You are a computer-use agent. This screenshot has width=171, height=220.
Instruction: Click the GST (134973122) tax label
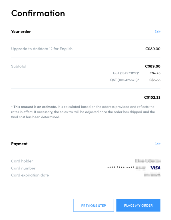point(126,73)
